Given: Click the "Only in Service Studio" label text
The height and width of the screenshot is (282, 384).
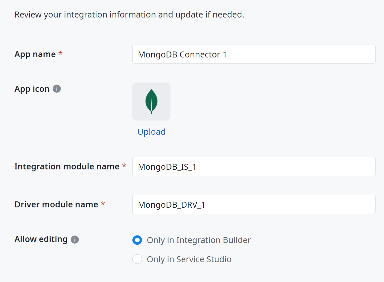Looking at the screenshot, I should click(189, 259).
